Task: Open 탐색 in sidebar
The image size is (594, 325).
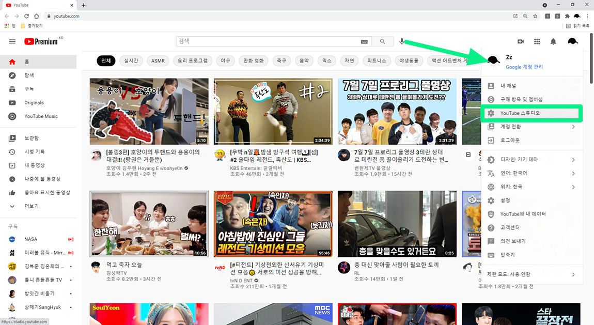Action: coord(38,75)
